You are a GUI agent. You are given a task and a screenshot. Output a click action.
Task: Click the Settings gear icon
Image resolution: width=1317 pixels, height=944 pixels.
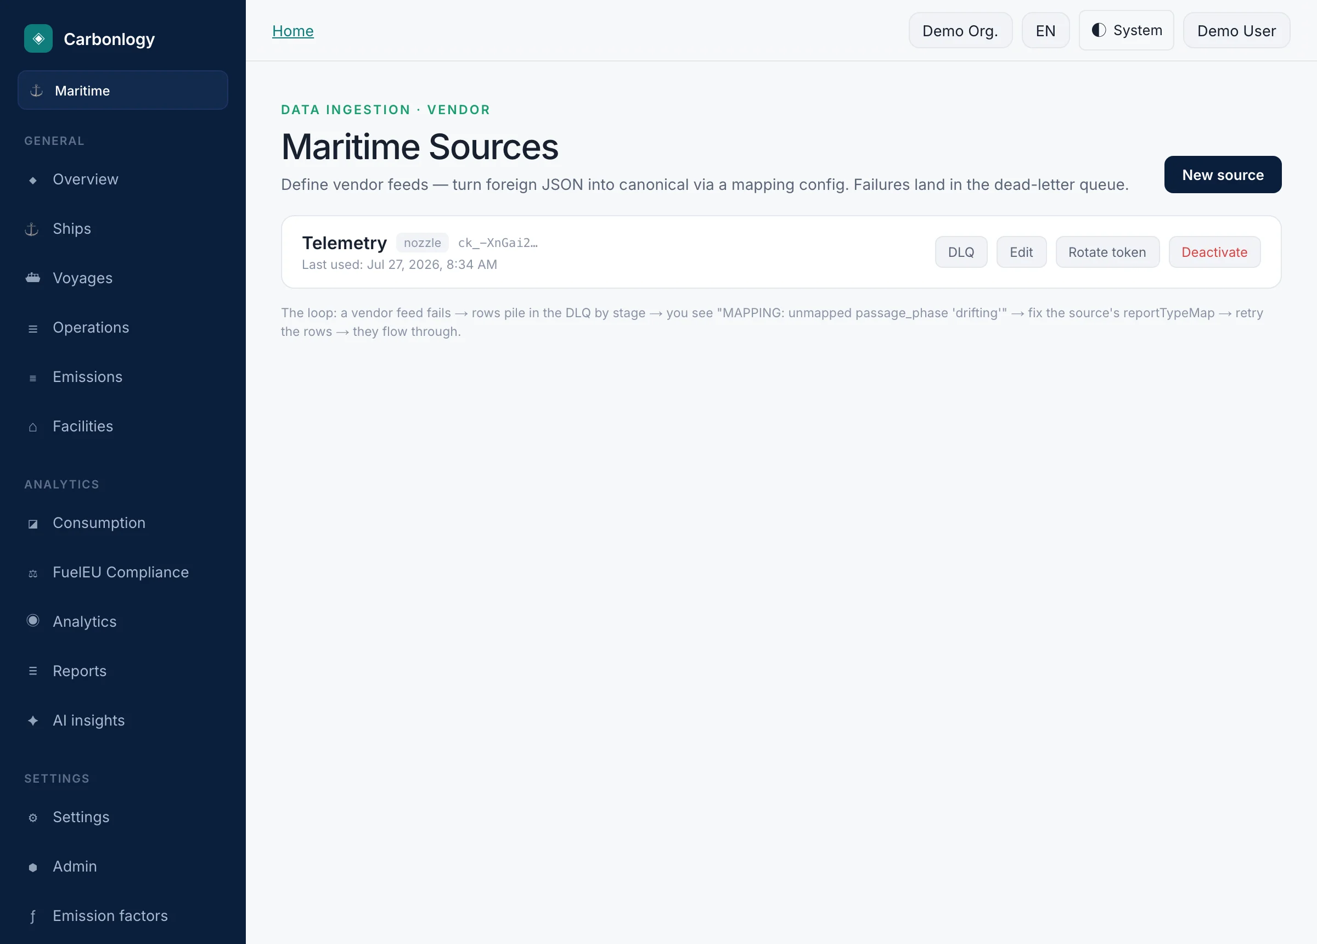pos(33,817)
